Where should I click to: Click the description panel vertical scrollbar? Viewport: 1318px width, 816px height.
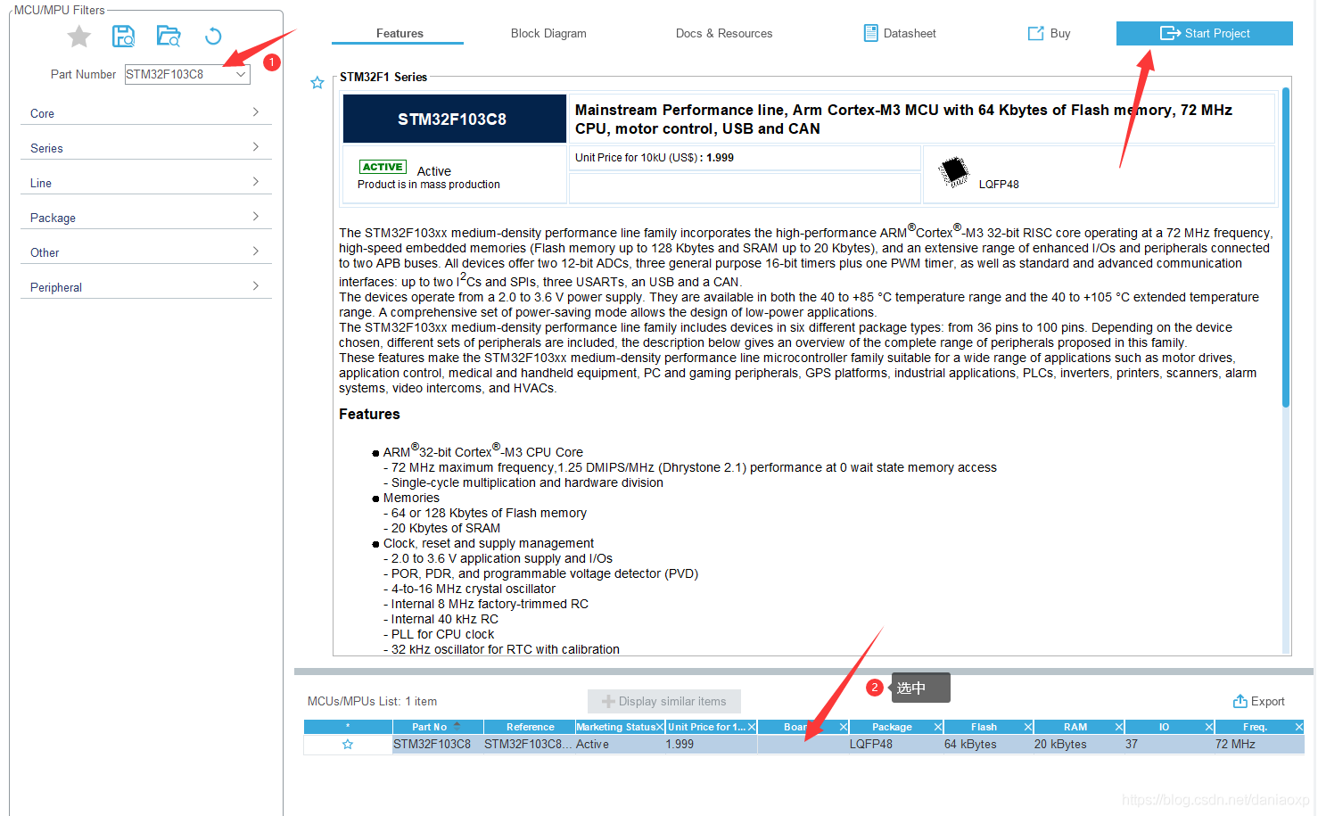[x=1285, y=250]
